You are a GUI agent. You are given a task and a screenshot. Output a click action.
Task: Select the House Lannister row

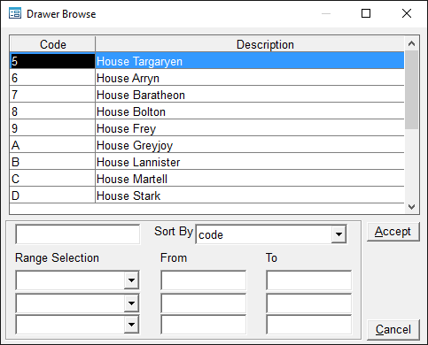(207, 162)
